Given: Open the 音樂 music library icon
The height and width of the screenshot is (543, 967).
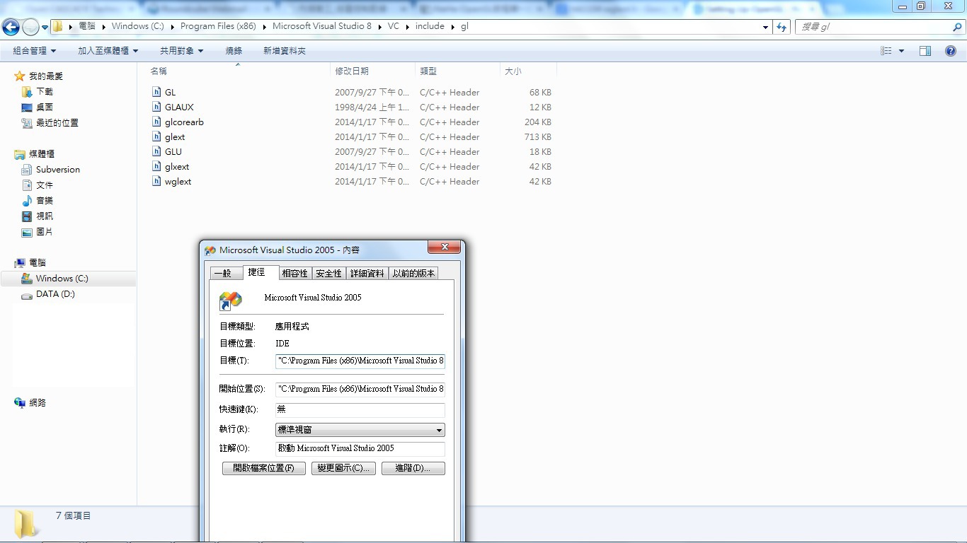Looking at the screenshot, I should 27,201.
